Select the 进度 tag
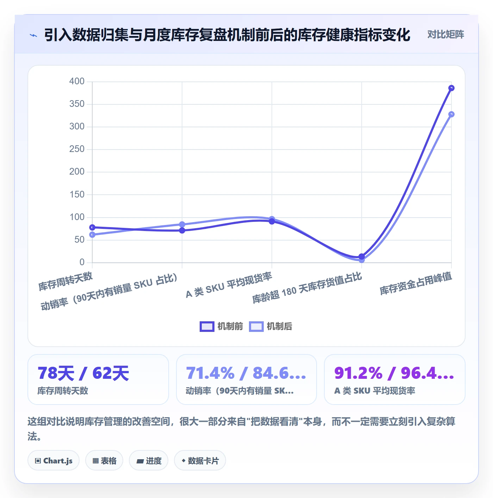The width and height of the screenshot is (493, 498). [x=149, y=461]
